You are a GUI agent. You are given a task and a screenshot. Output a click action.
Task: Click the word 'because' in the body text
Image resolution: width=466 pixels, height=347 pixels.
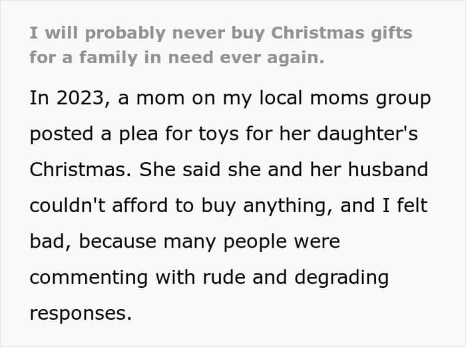[x=117, y=242]
